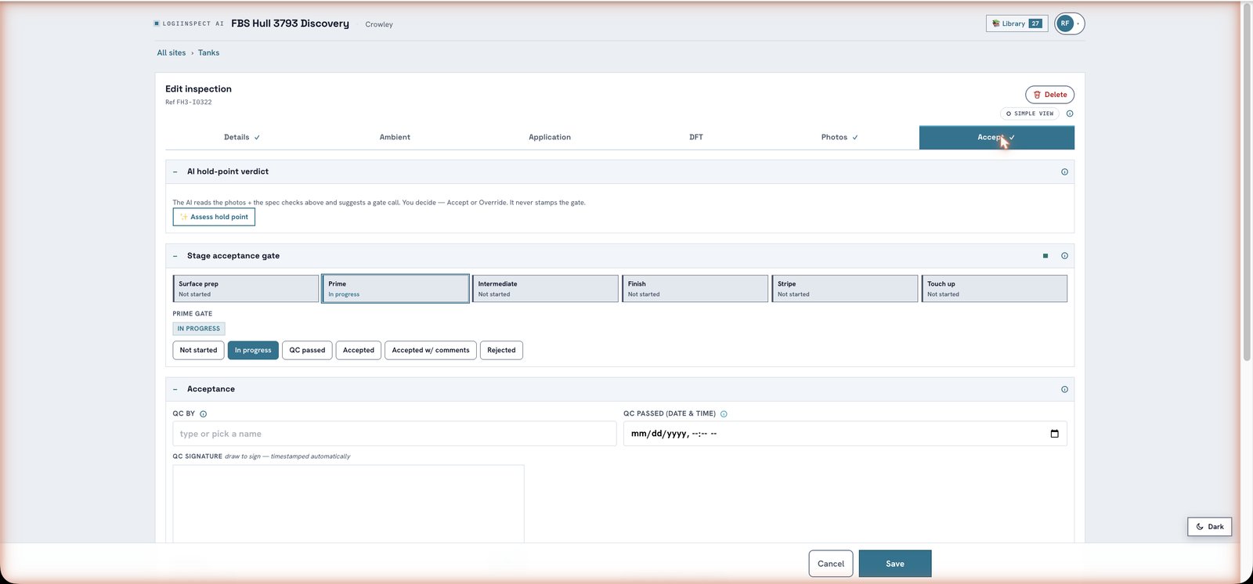
Task: Toggle Simple View mode
Action: click(1030, 114)
